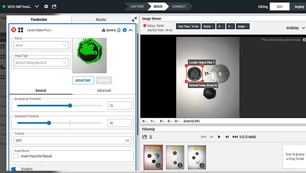Delete filmstrip image using the trash icon
This screenshot has height=173, width=306.
point(150,137)
